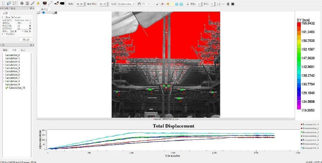
Task: Click the default values button in contour panel
Action: pyautogui.click(x=26, y=40)
